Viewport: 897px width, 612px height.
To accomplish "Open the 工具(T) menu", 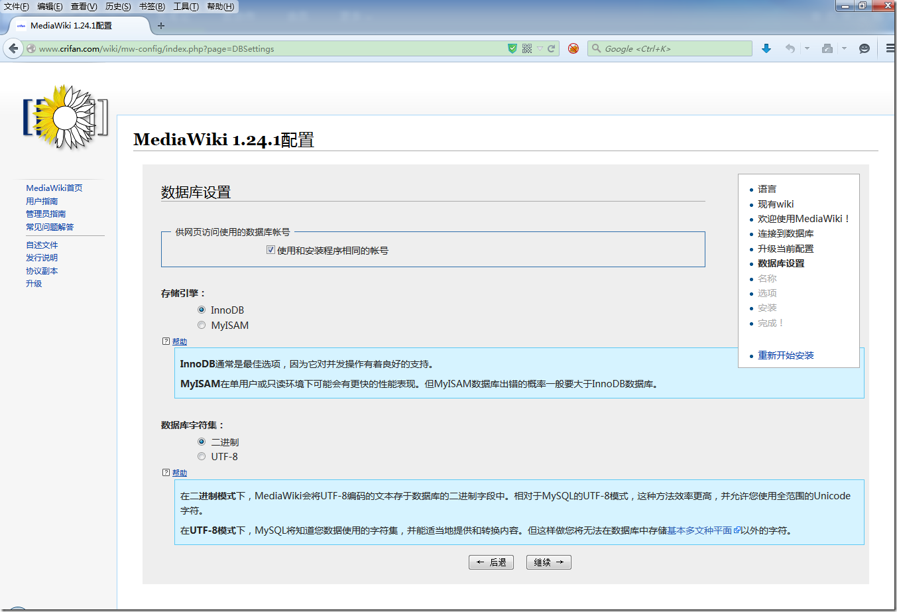I will (x=186, y=7).
